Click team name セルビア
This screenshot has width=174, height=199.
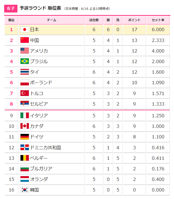[39, 104]
